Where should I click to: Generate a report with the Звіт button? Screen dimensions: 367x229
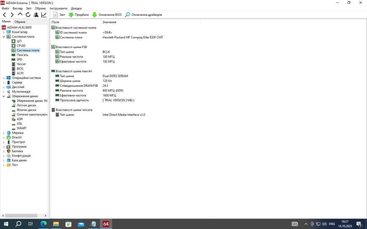click(59, 15)
